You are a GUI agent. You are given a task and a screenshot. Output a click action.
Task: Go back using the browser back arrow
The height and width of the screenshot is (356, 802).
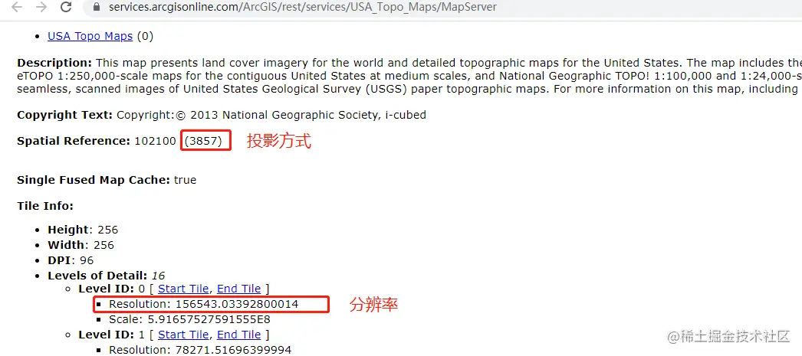coord(17,7)
